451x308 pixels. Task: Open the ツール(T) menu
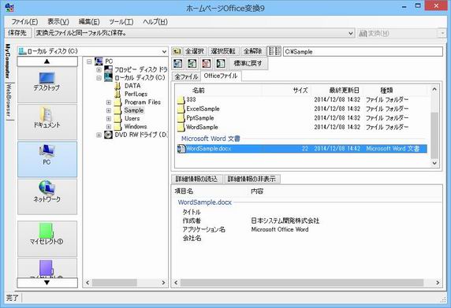[121, 21]
